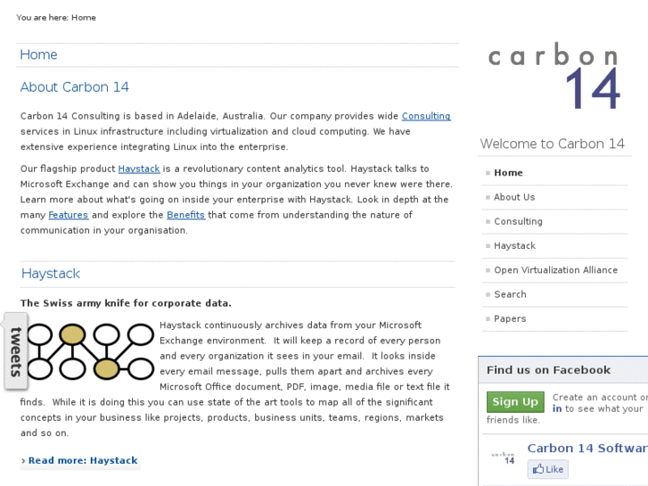This screenshot has width=648, height=486.
Task: Click the Haystack network diagram image
Action: pyautogui.click(x=90, y=351)
